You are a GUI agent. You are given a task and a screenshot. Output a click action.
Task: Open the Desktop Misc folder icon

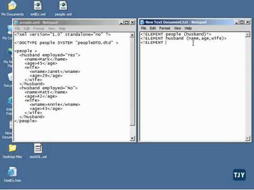[x=12, y=151]
